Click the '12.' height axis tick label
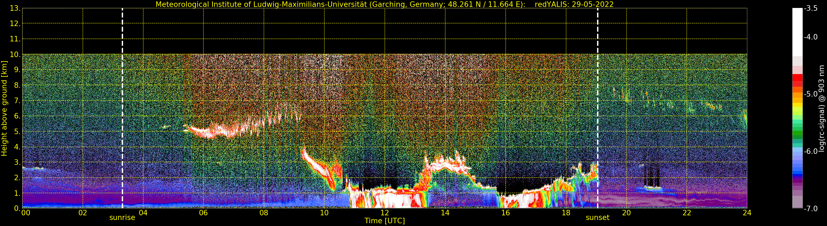Viewport: 827px width, 226px height. [x=15, y=24]
